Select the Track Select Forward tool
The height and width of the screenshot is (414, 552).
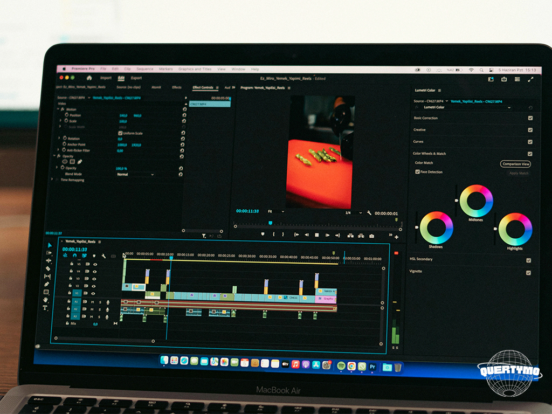[x=49, y=253]
